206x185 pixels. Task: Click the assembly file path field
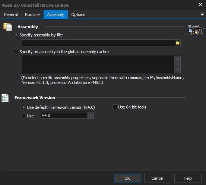[x=98, y=43]
